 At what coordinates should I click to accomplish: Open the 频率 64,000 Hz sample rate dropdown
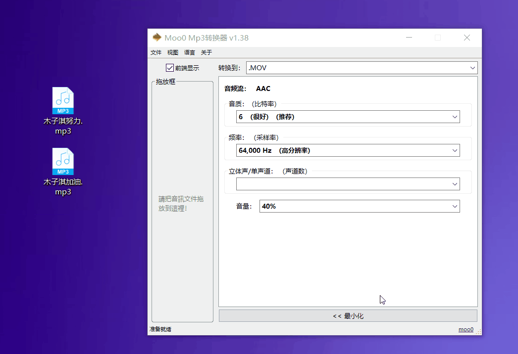(x=348, y=150)
